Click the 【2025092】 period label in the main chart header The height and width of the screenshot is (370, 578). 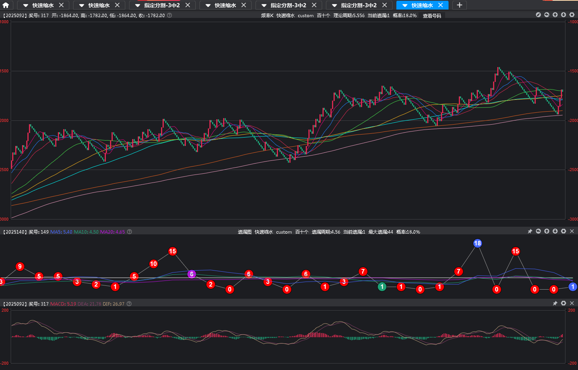(15, 16)
